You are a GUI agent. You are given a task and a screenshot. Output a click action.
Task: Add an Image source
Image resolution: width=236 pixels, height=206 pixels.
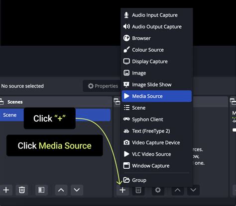(x=157, y=73)
